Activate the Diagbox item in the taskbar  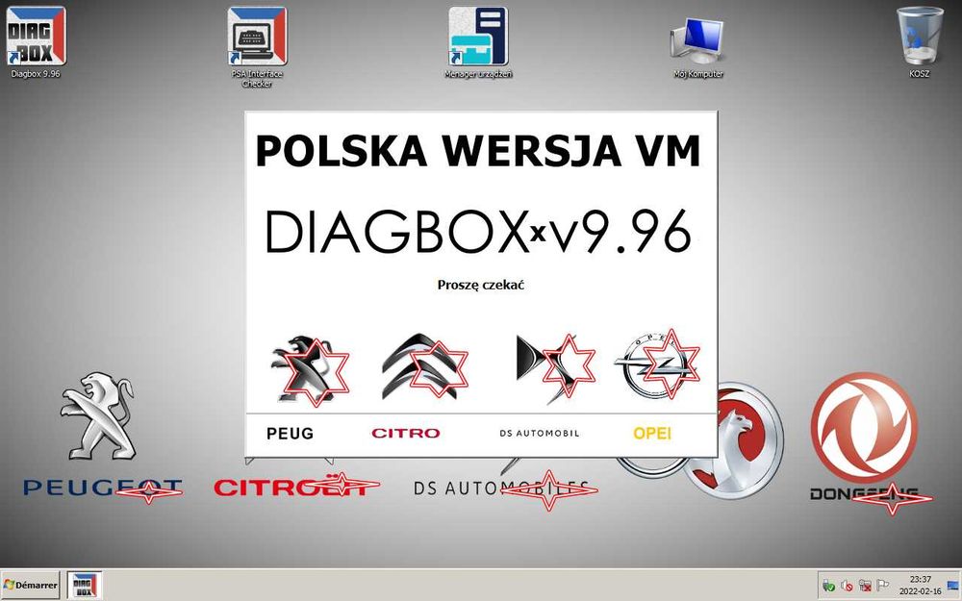click(84, 585)
